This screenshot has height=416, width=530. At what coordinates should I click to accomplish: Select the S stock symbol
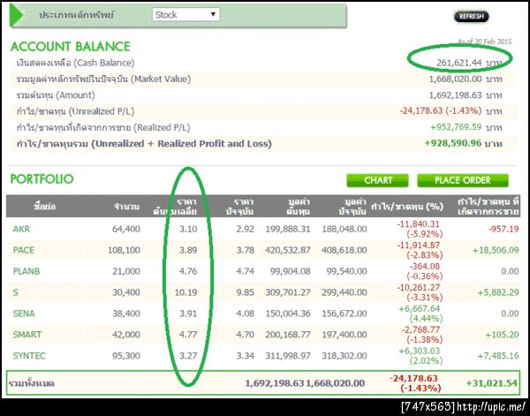pyautogui.click(x=16, y=292)
